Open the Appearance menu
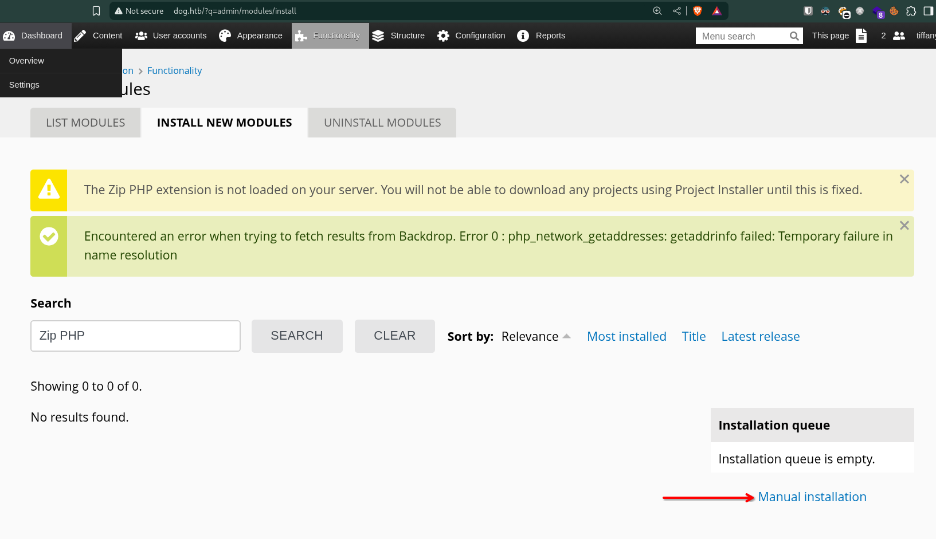The width and height of the screenshot is (936, 539). point(250,36)
